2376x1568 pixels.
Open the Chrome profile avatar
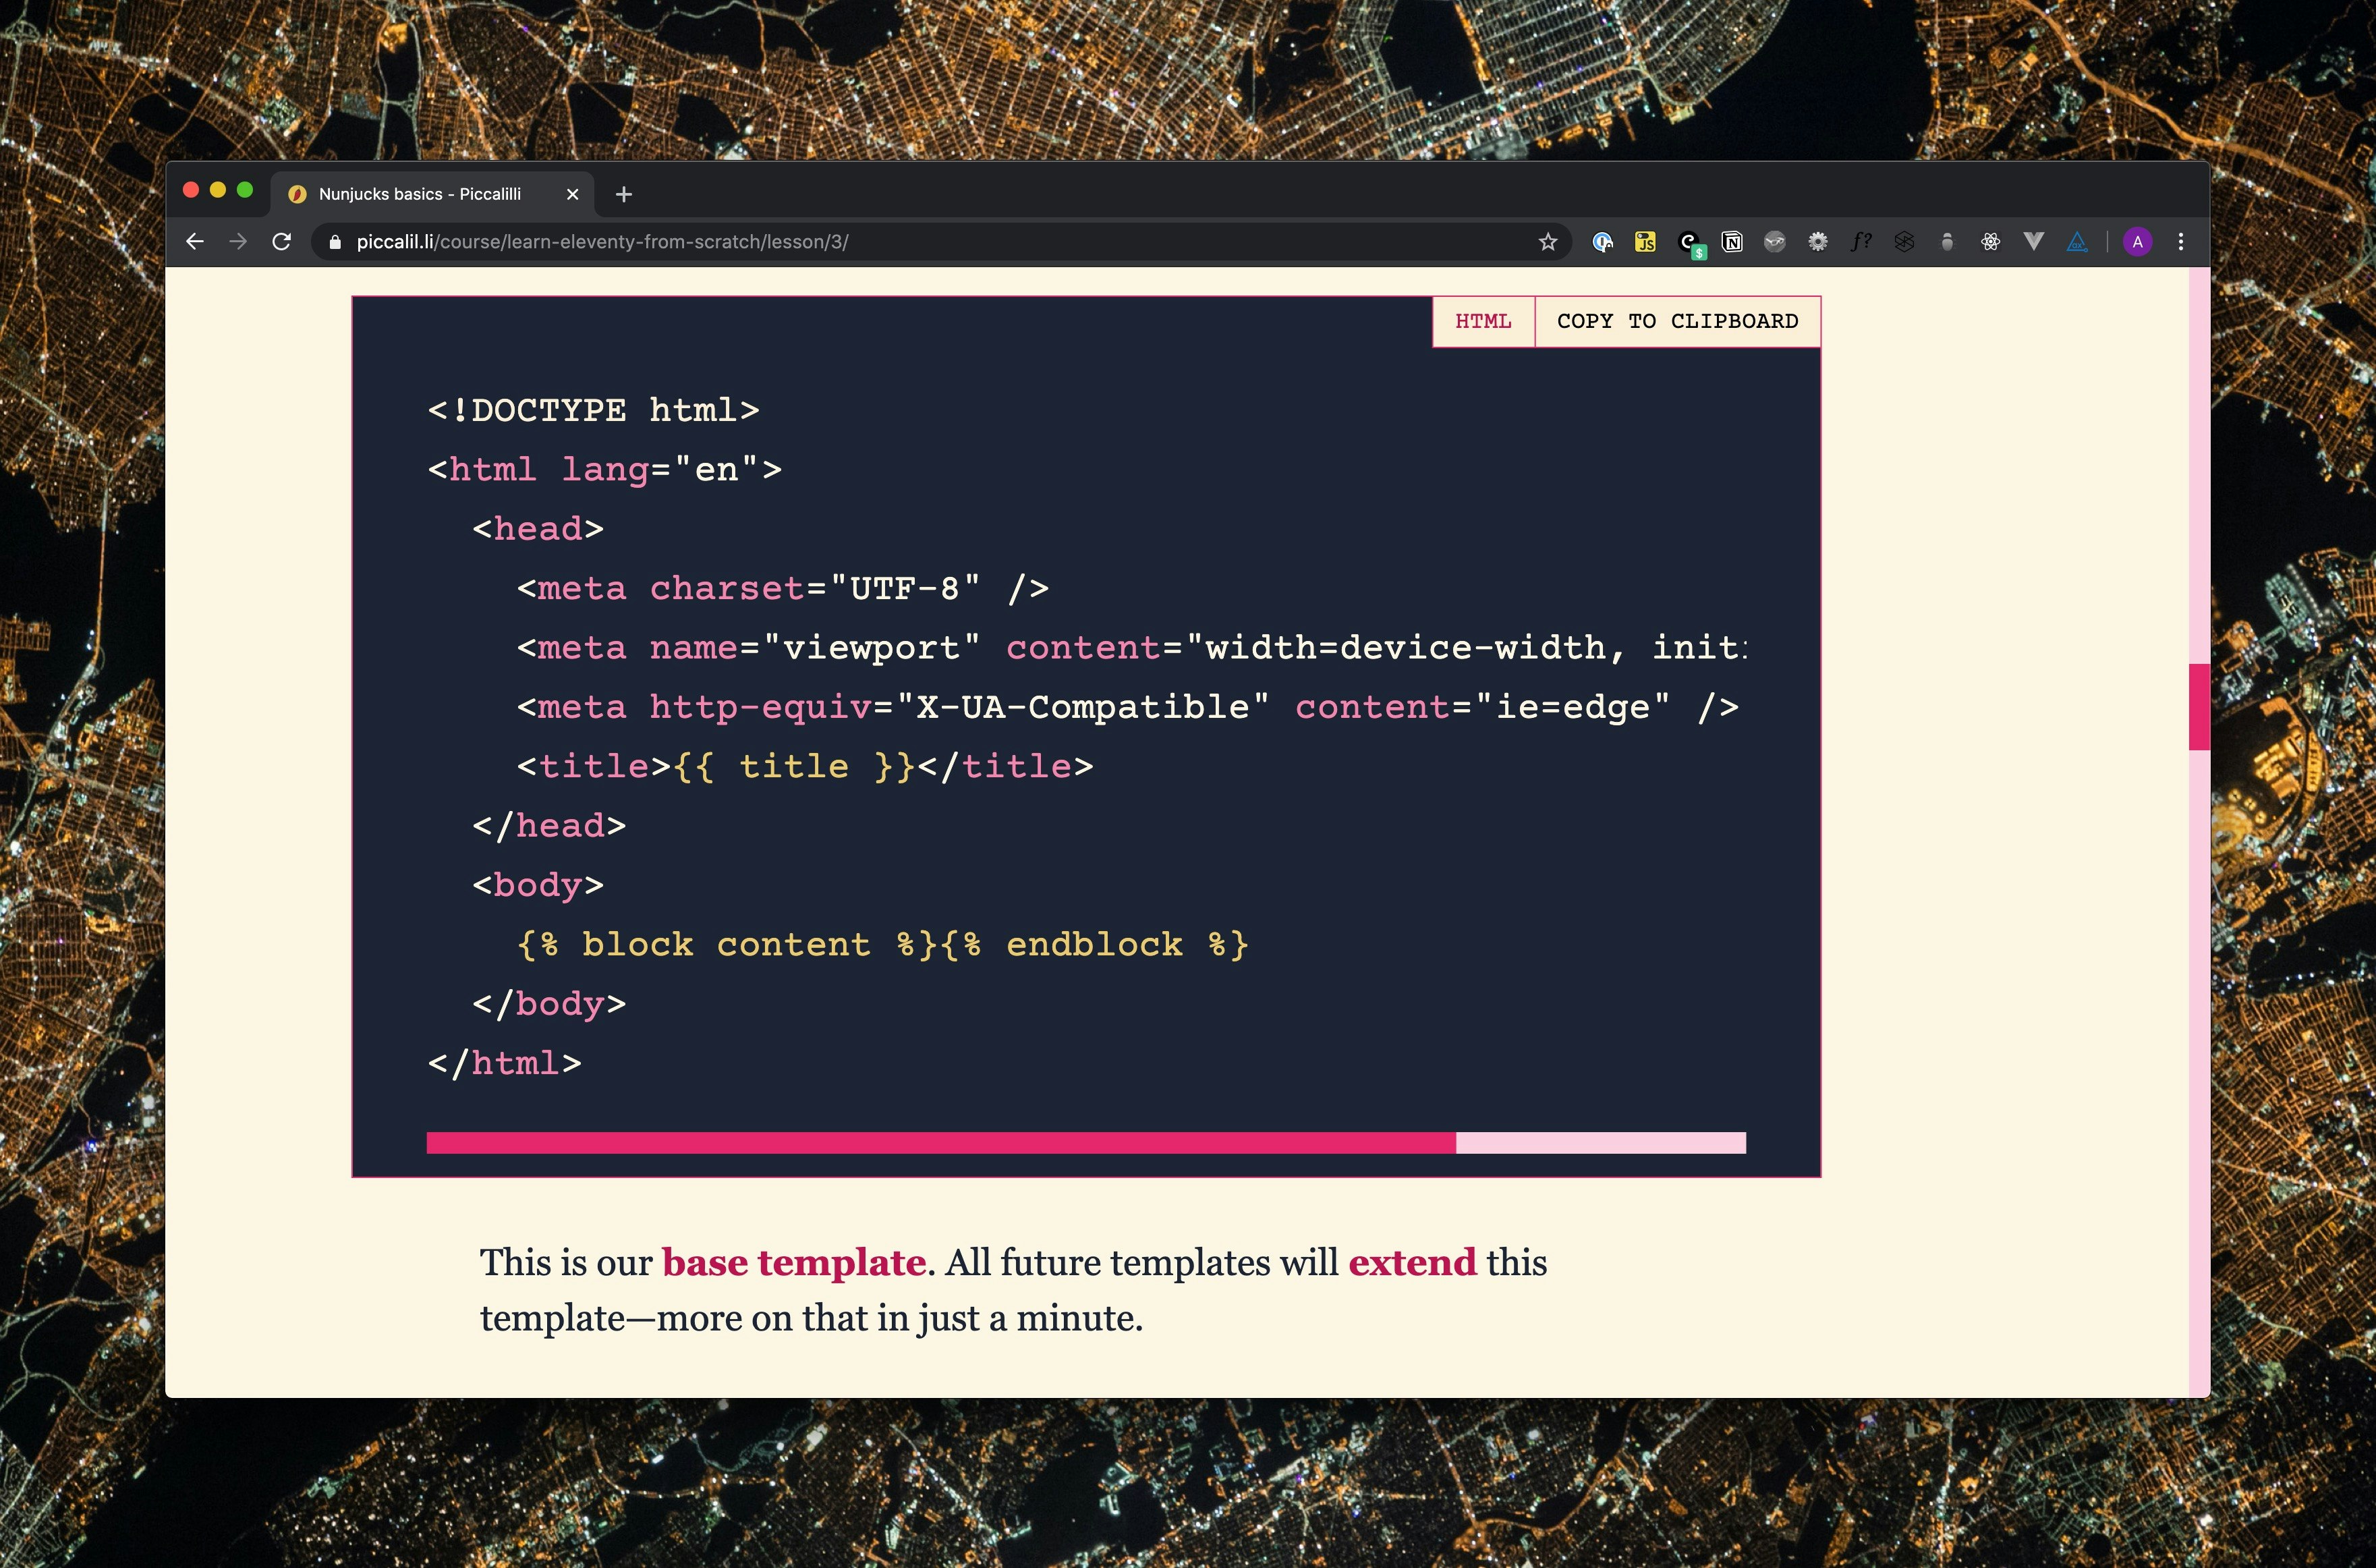(x=2138, y=241)
